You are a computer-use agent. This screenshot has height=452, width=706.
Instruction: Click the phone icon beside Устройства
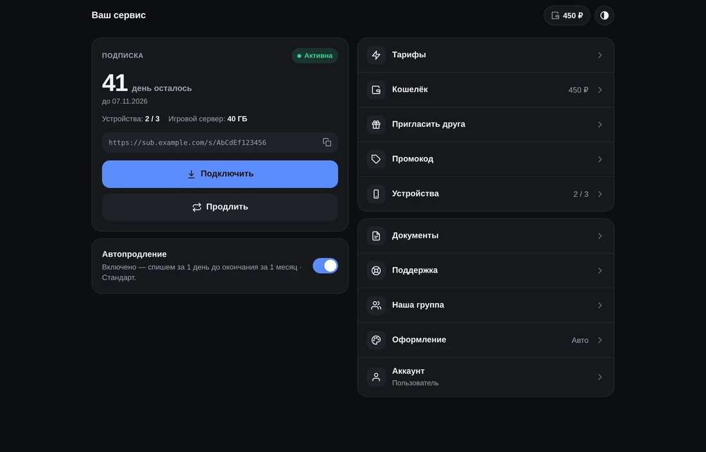click(x=376, y=194)
